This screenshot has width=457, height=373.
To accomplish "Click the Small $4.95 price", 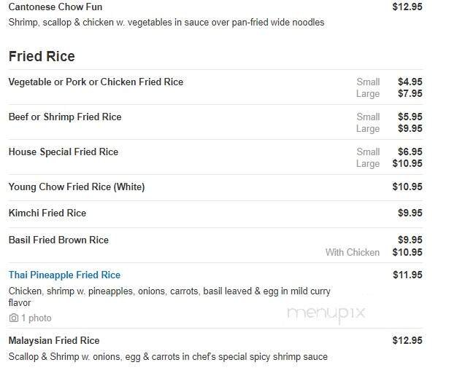I will point(410,82).
